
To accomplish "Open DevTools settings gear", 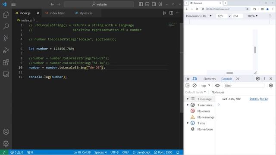I will pos(258,78).
